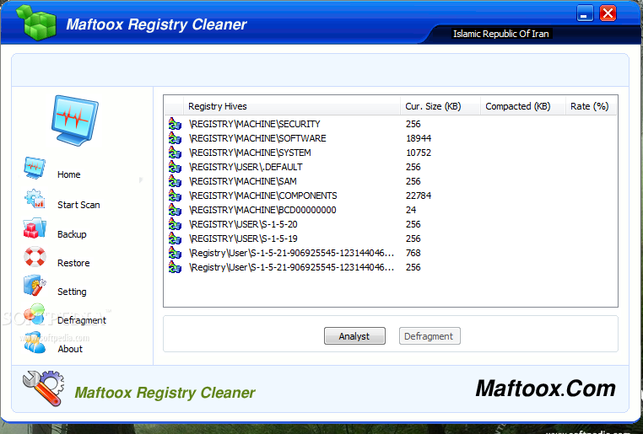The image size is (643, 434).
Task: Click the 22784 size value
Action: tap(419, 196)
